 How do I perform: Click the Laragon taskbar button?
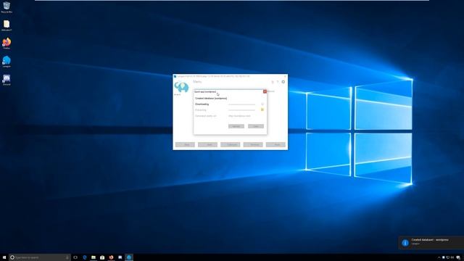(129, 257)
